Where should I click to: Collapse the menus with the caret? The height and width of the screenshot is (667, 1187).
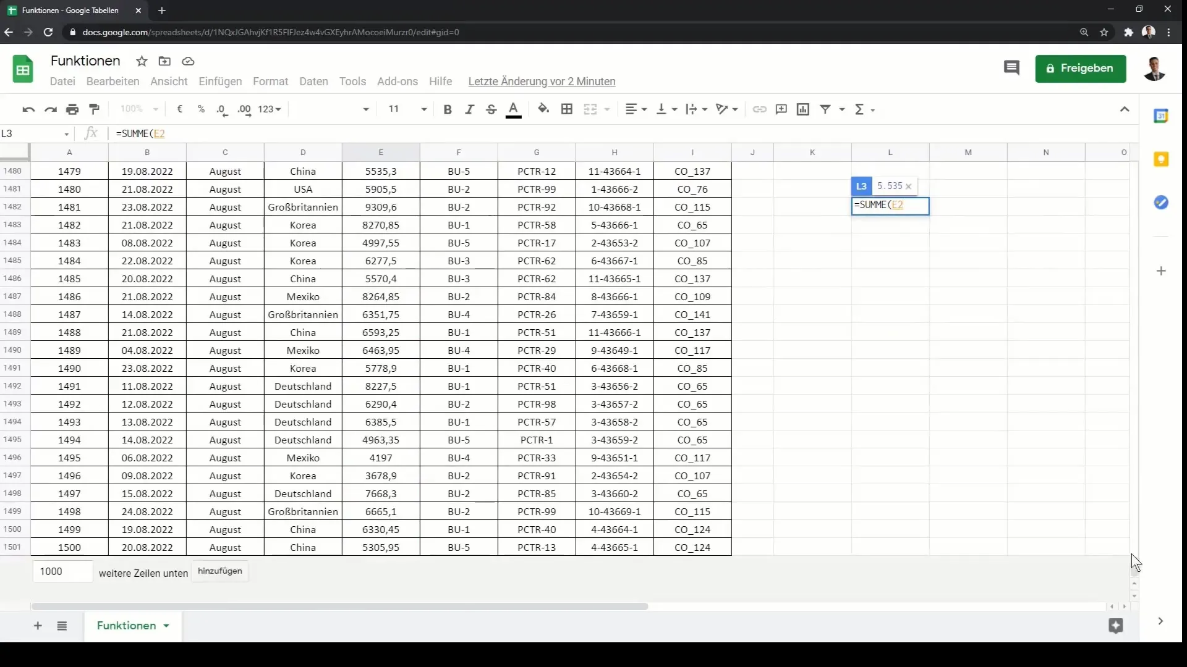click(1125, 109)
